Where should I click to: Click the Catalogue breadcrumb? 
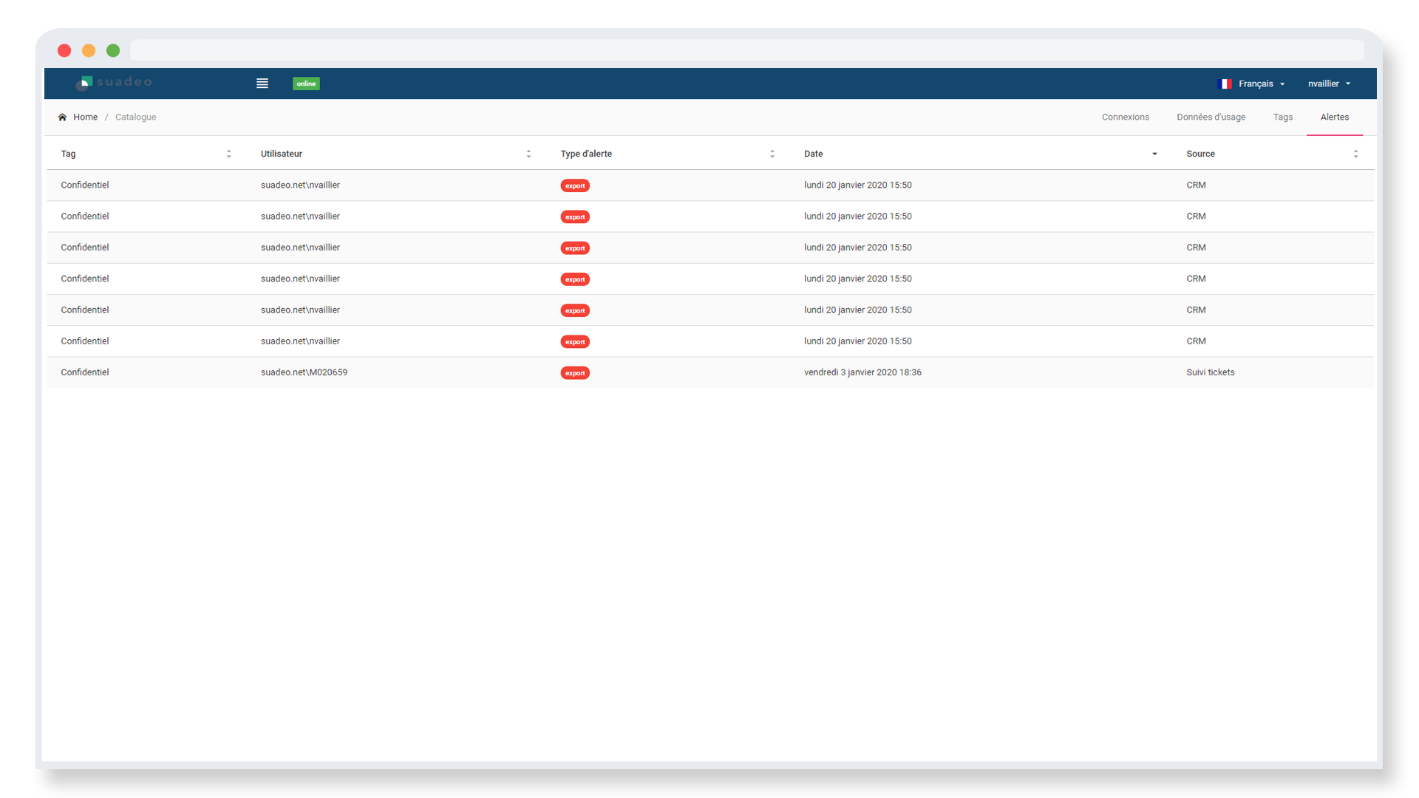135,117
